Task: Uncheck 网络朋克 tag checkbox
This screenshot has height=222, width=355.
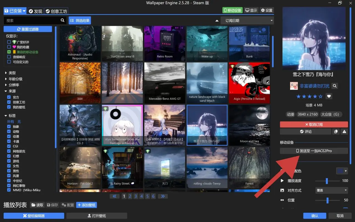Action: click(9, 151)
